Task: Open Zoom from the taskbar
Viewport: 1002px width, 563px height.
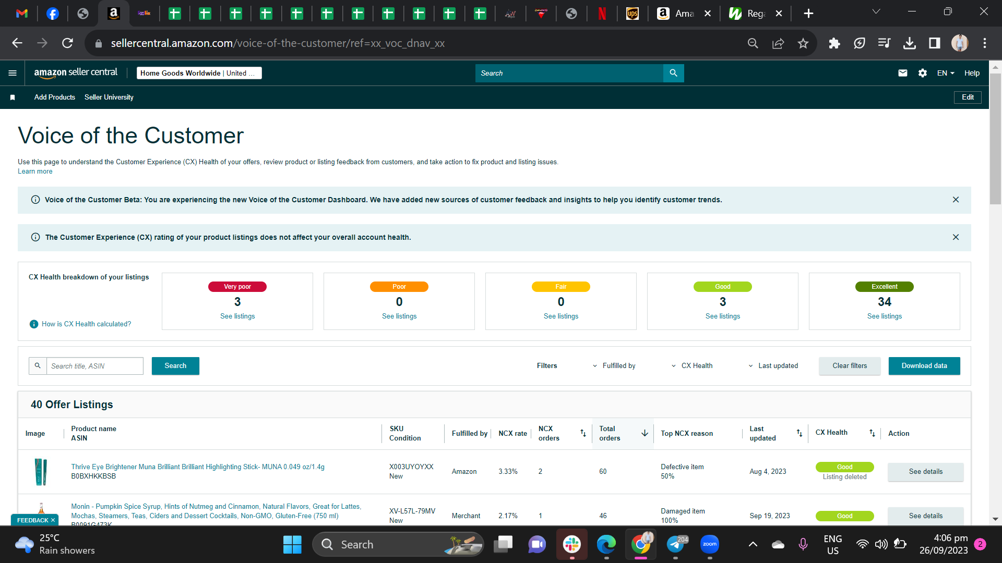Action: [x=710, y=545]
